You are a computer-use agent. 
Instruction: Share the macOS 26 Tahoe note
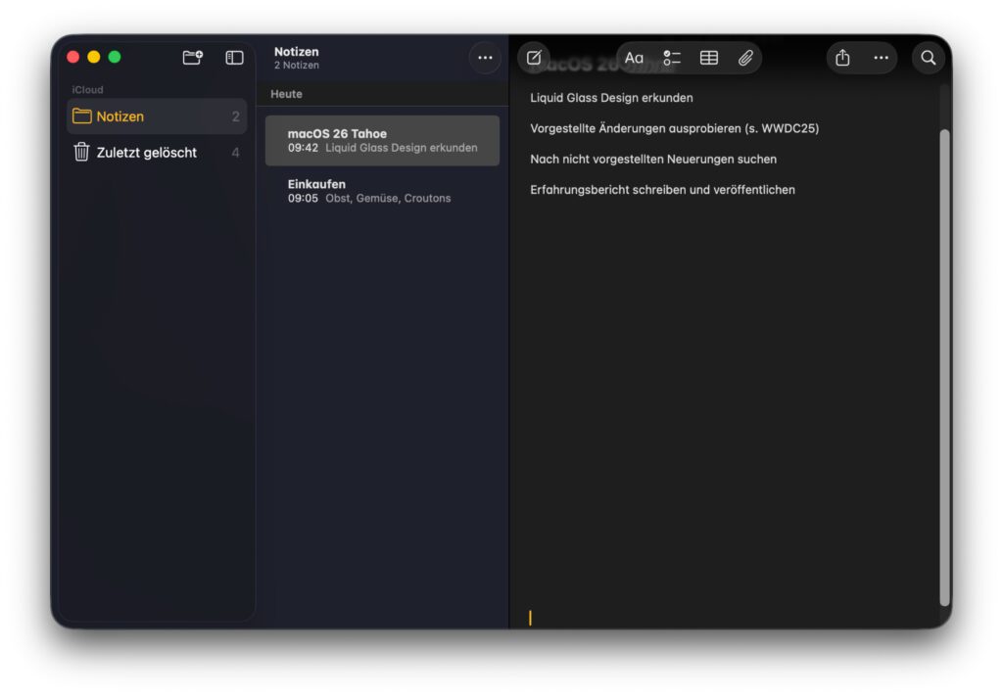click(843, 58)
